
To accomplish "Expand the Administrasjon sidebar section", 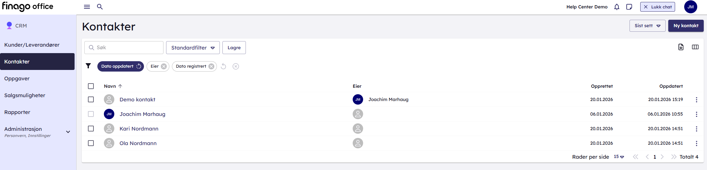I will [68, 132].
